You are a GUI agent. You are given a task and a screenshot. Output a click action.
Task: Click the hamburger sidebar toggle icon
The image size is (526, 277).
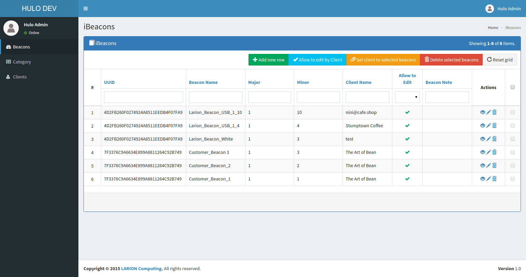86,9
